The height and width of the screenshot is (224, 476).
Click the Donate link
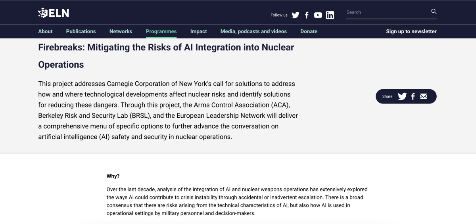pyautogui.click(x=309, y=31)
